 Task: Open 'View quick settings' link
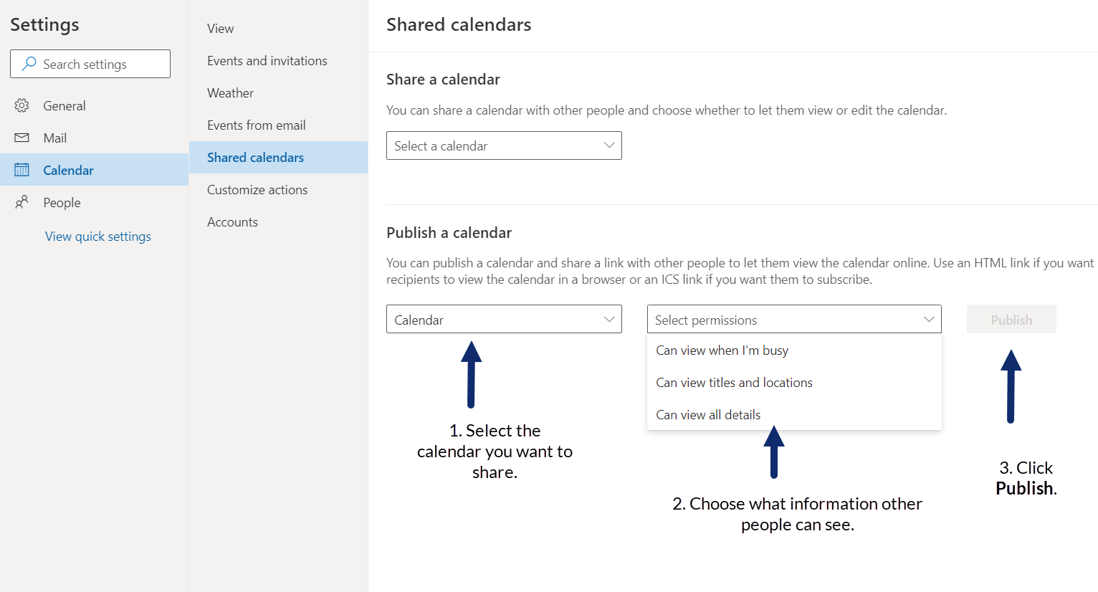click(x=97, y=236)
